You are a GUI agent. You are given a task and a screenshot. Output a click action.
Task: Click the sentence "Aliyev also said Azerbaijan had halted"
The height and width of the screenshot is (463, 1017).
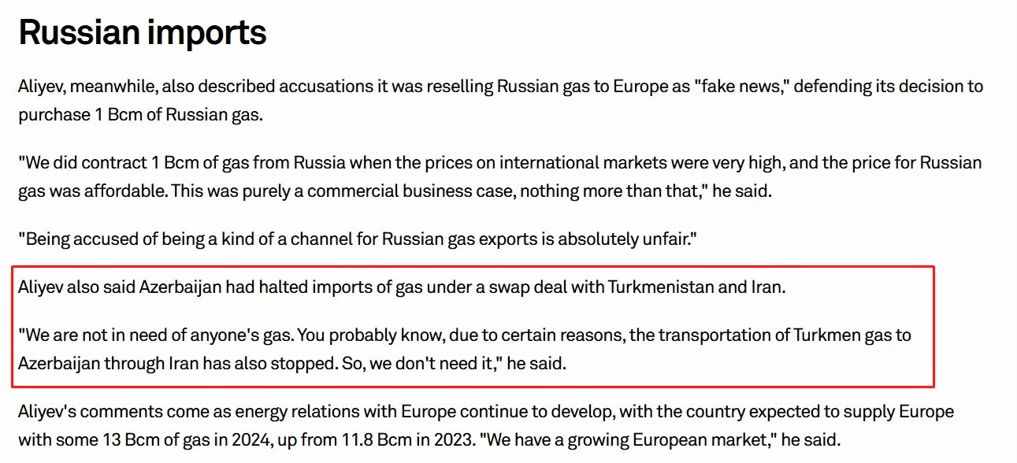tap(403, 287)
